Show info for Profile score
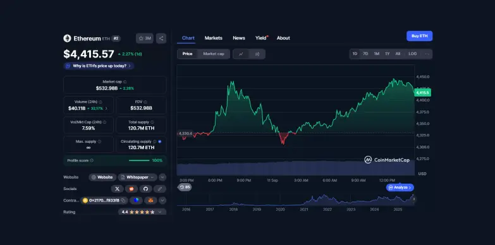Screen dimensions: 495x245 [92, 160]
